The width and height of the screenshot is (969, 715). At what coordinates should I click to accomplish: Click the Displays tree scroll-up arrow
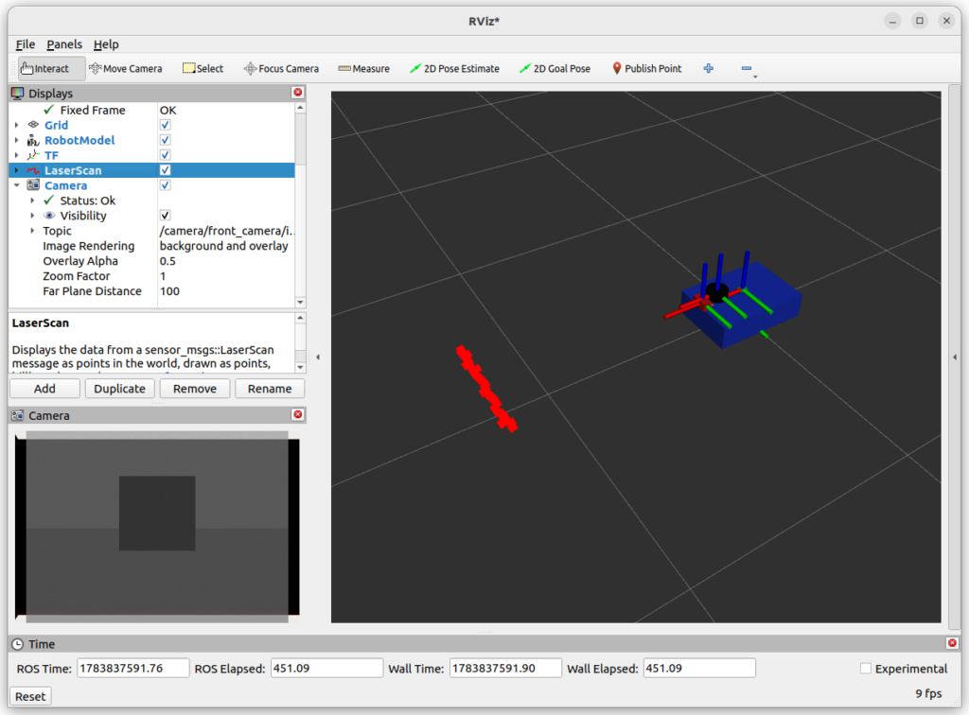coord(300,108)
